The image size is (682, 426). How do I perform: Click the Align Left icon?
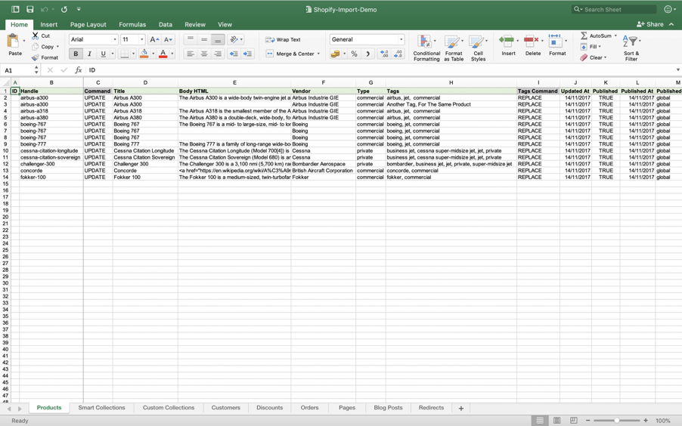[x=190, y=54]
